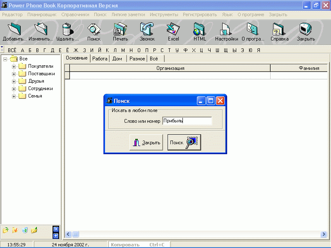Viewport: 331px width, 248px height.
Task: Filter contacts by letter К
Action: coord(108,50)
